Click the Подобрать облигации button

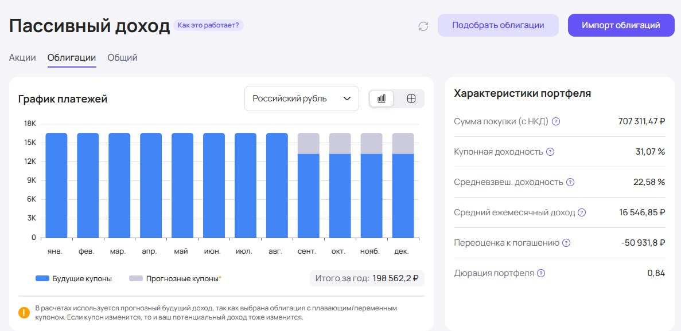[x=498, y=25]
